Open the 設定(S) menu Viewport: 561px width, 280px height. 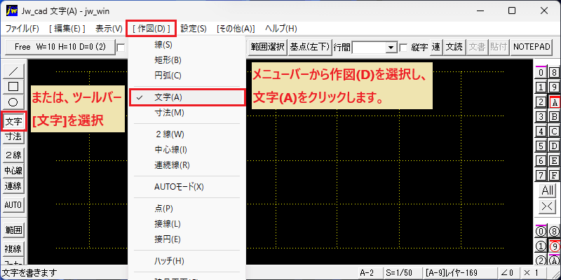click(194, 29)
